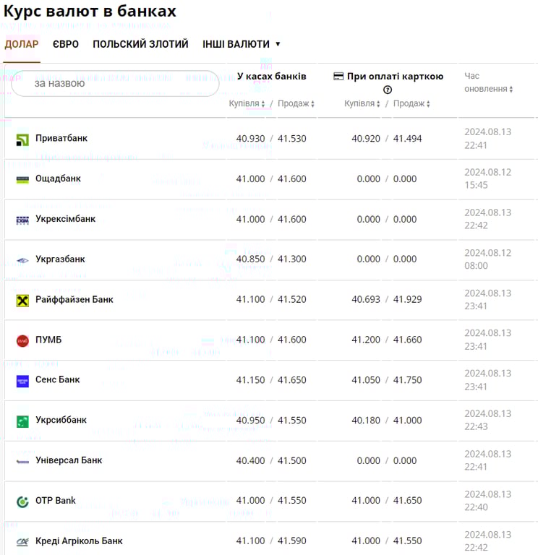Open the Укргазбанк bank link

click(x=60, y=259)
